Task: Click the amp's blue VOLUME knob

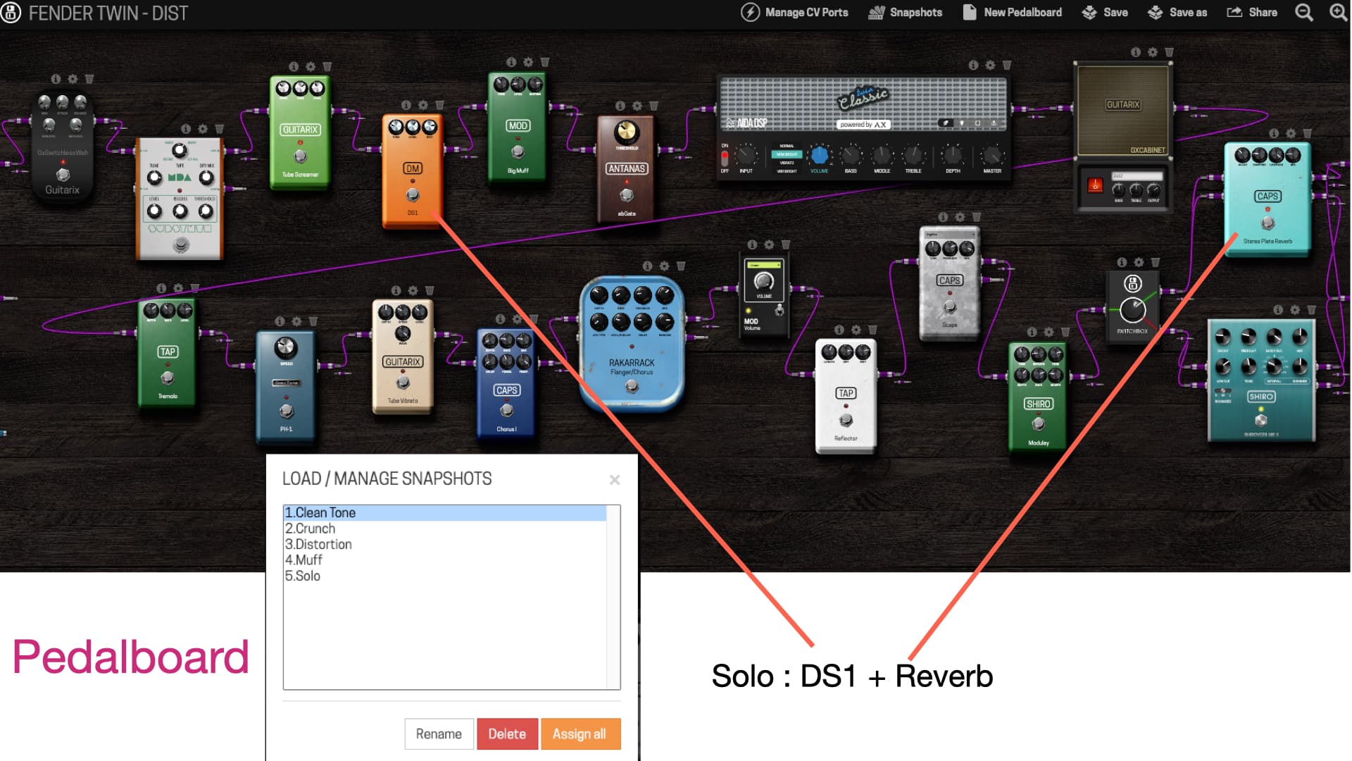Action: click(819, 155)
